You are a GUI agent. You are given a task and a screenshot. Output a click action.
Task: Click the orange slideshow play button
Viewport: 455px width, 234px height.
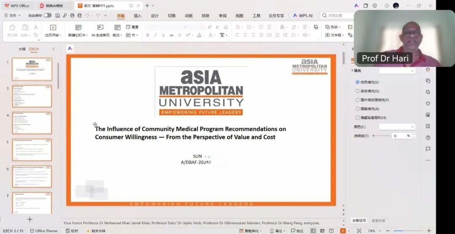coord(343,231)
